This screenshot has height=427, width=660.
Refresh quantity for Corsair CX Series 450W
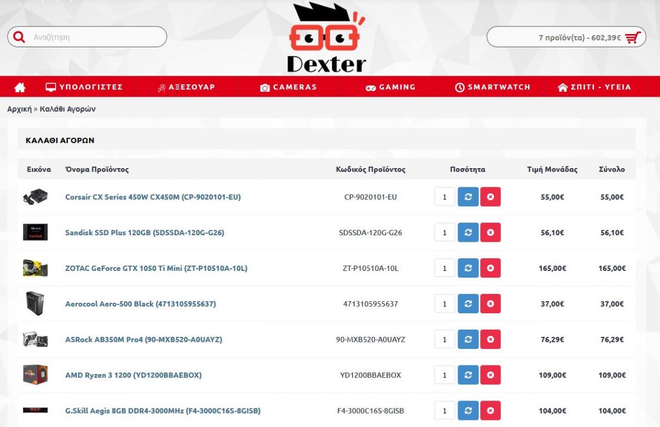[x=468, y=197]
